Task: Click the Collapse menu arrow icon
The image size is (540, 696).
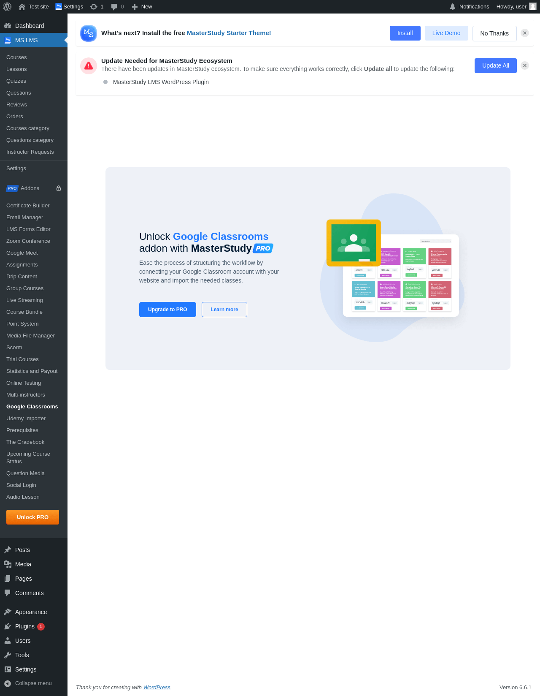Action: 8,683
